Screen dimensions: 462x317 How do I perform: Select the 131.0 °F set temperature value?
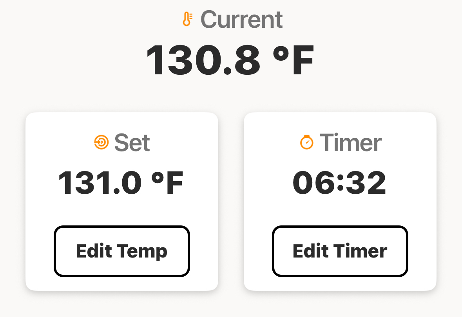[x=121, y=183]
